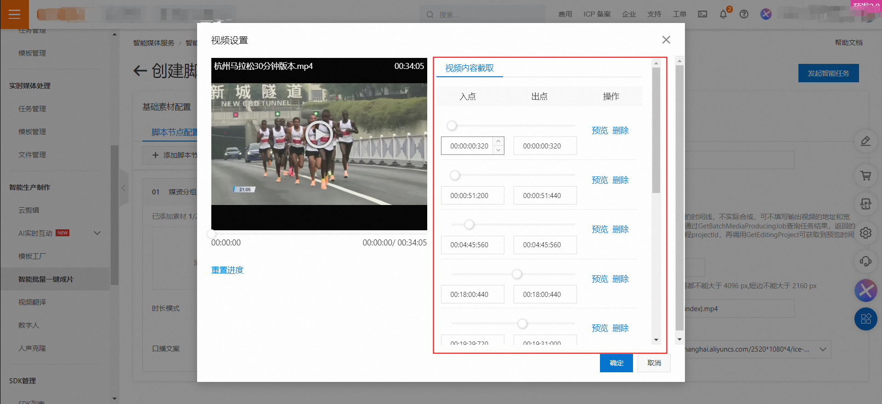Open the aliyuncs output path dropdown
The image size is (882, 404).
[823, 349]
